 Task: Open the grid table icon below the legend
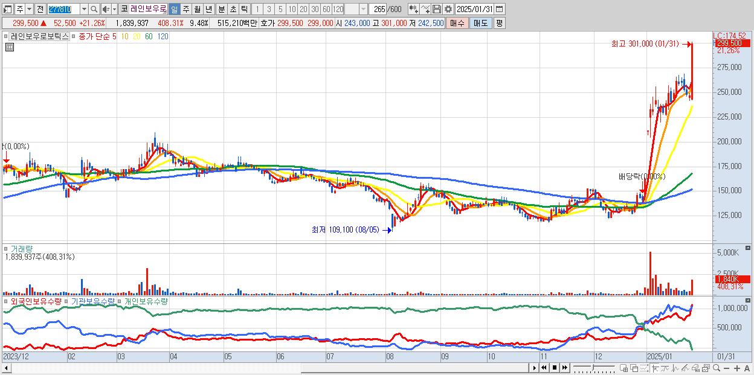9,47
